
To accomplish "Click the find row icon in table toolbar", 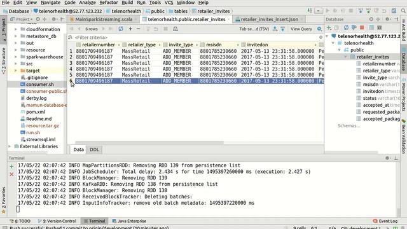I will tap(176, 29).
